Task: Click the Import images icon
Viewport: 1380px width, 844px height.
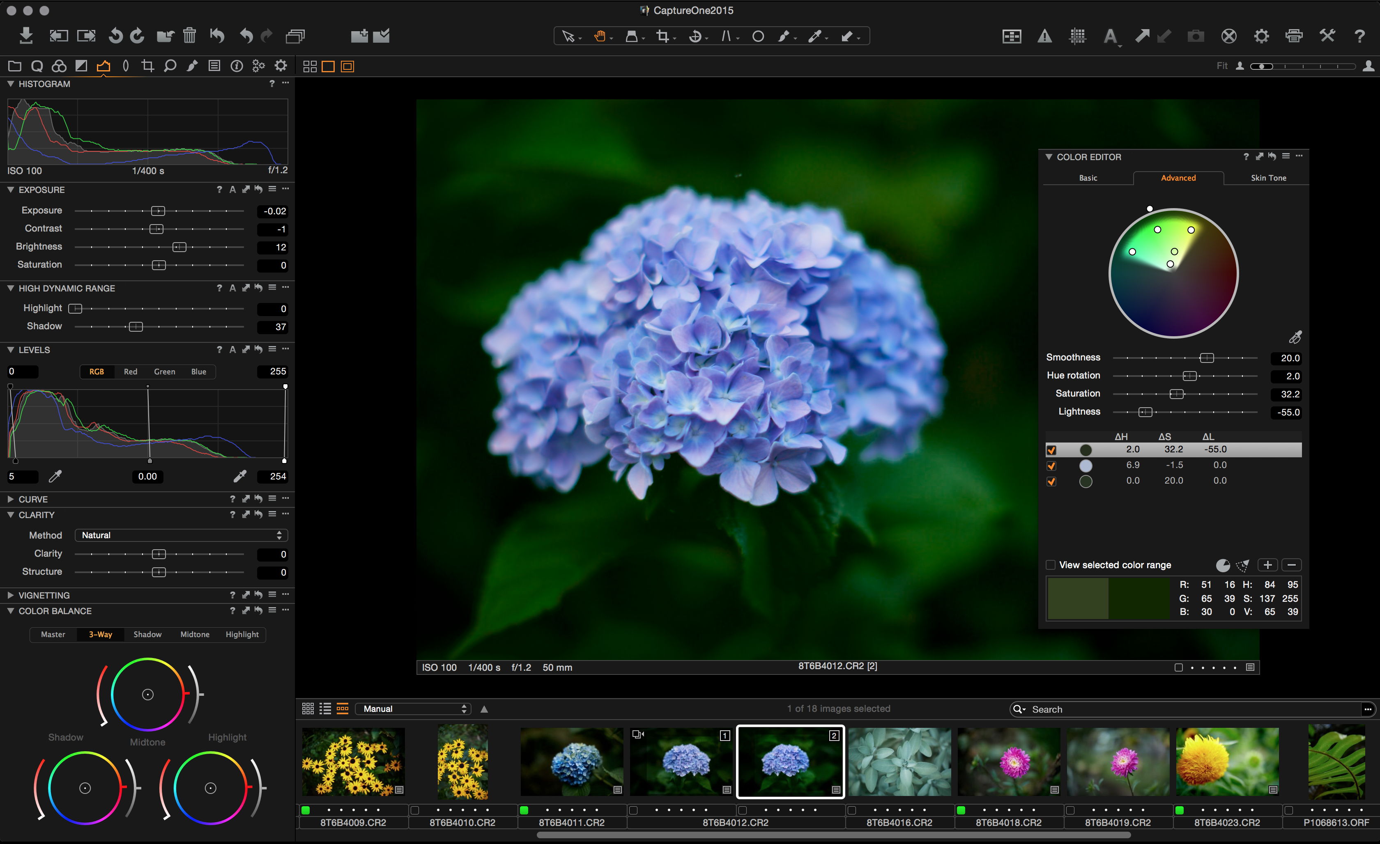Action: [26, 36]
